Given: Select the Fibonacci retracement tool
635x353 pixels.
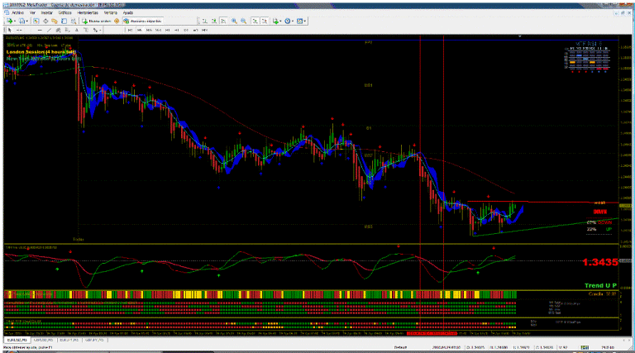Looking at the screenshot, I should [67, 31].
